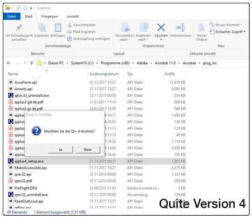Screen dimensions: 252x218
Task: Click the Adobe Acrobat La... type cell
Action: click(143, 188)
